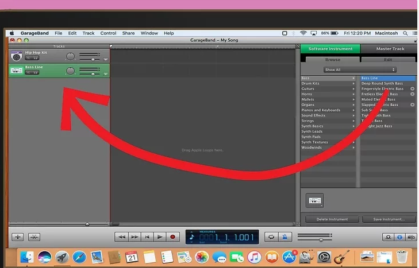
Task: Download Slapped Electric Bass via arrow icon
Action: tap(412, 104)
